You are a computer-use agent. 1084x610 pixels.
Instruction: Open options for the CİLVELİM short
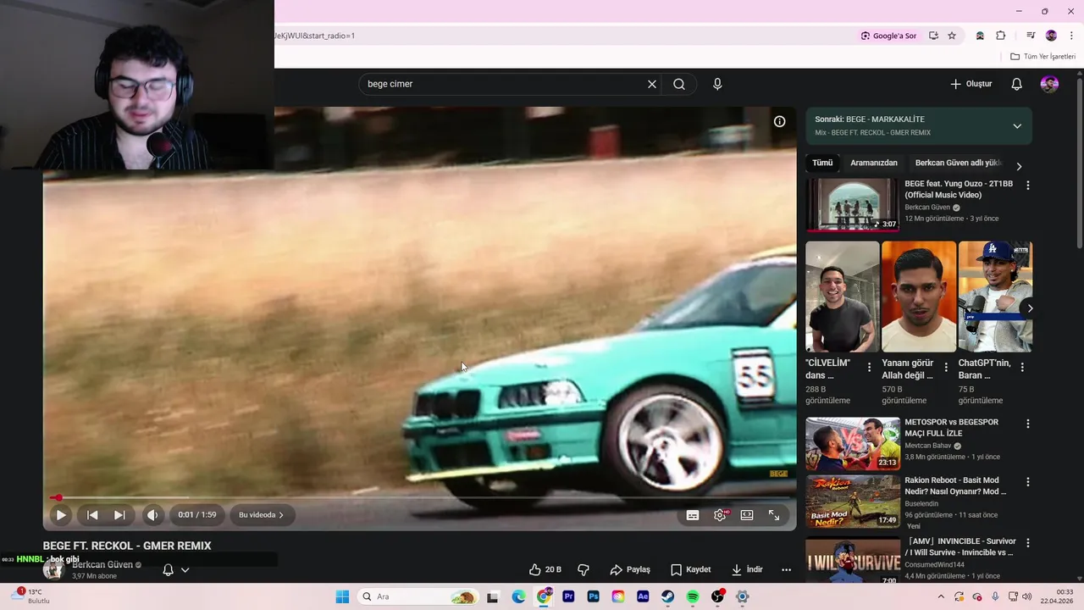(869, 368)
